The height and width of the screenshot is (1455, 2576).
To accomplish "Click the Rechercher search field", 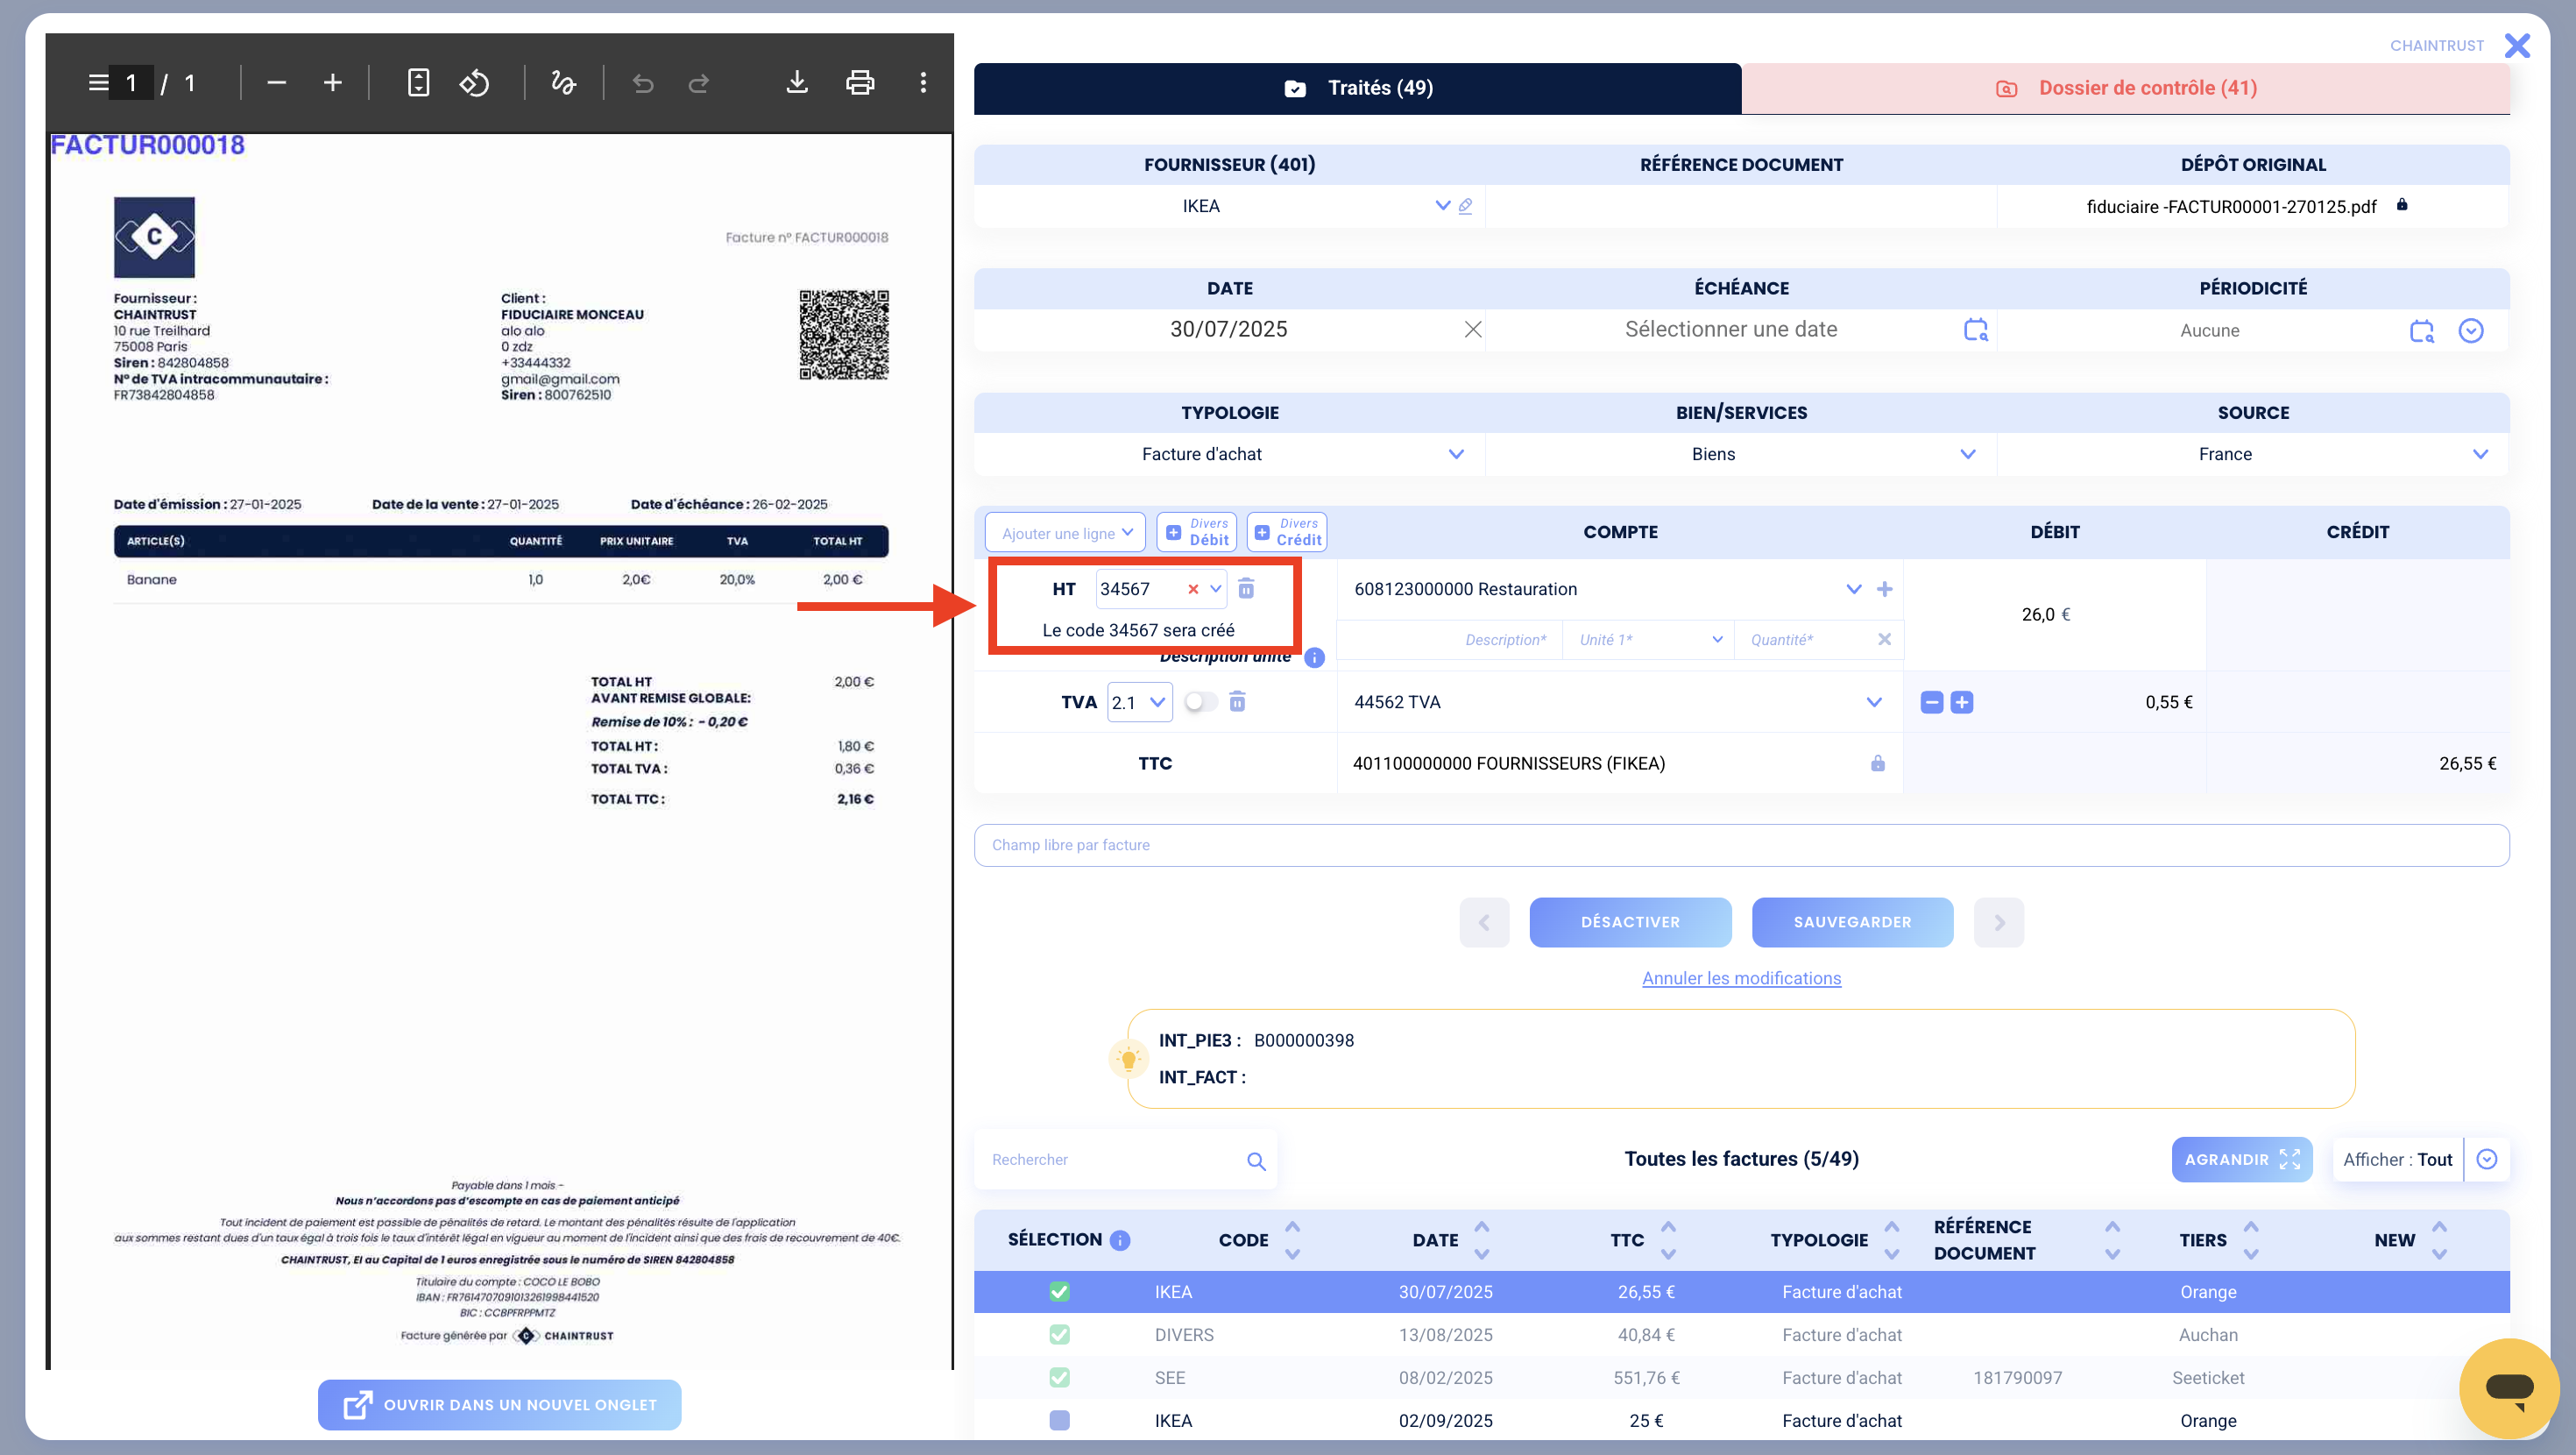I will [x=1110, y=1160].
